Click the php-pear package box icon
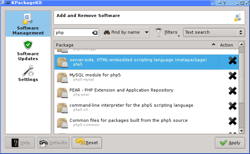250x154 pixels. [62, 93]
